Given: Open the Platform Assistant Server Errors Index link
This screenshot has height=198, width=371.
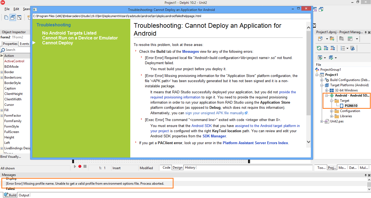Looking at the screenshot, I should point(255,143).
